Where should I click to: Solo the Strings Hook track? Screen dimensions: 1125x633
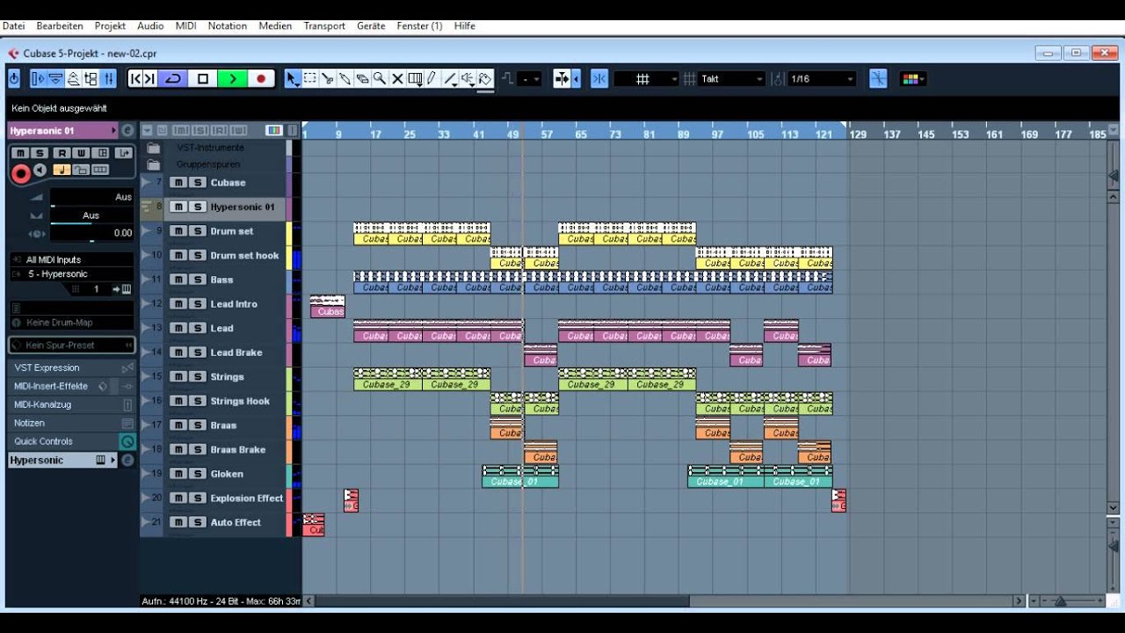198,401
